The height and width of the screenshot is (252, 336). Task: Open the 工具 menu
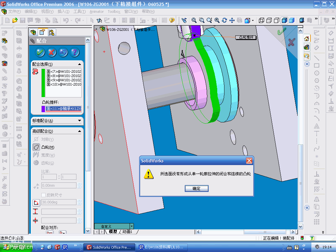[x=79, y=11]
